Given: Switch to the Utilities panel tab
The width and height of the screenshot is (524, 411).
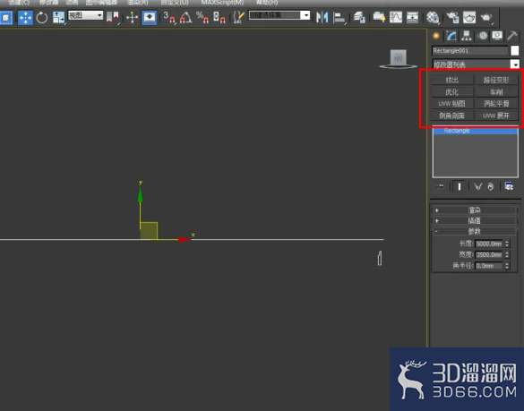Looking at the screenshot, I should pos(512,36).
